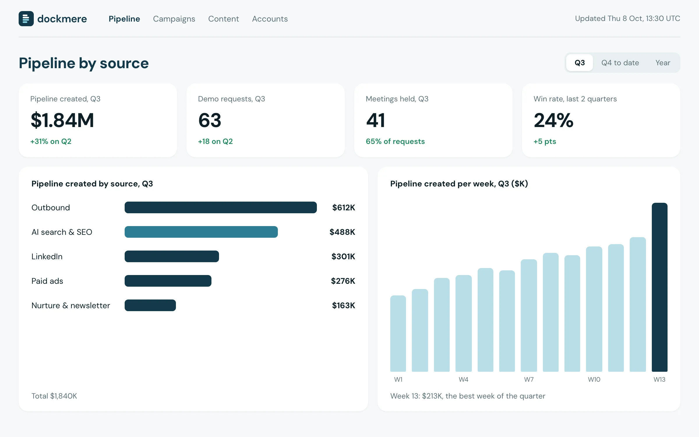Select the AI search & SEO bar
Screen dimensions: 699x437
pyautogui.click(x=201, y=232)
